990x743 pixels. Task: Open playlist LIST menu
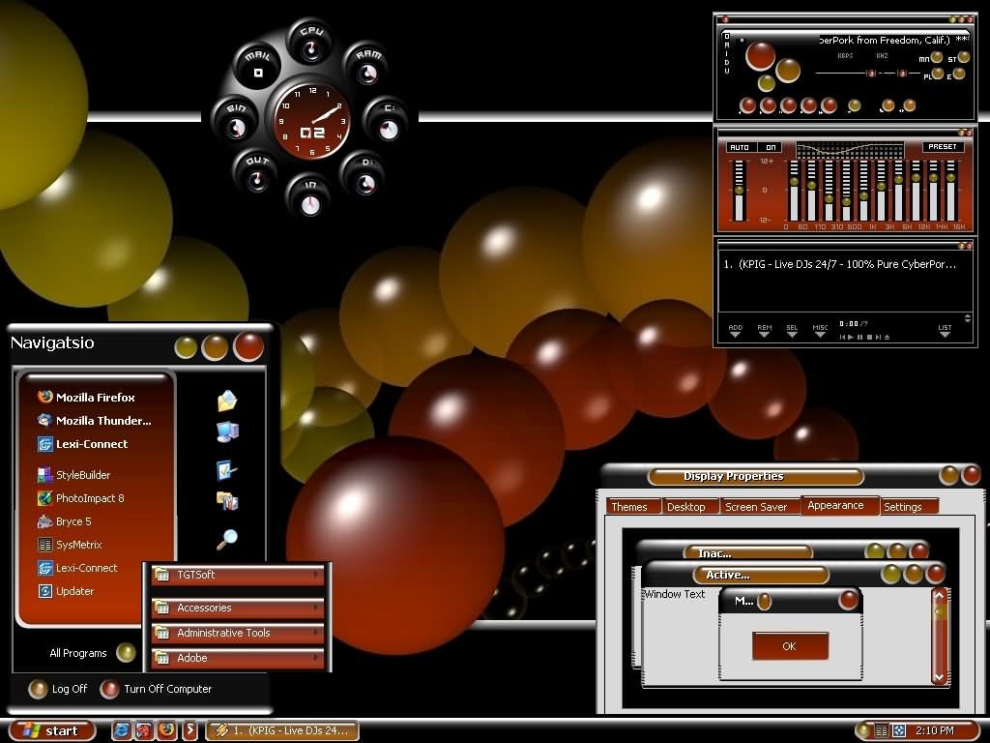[945, 331]
